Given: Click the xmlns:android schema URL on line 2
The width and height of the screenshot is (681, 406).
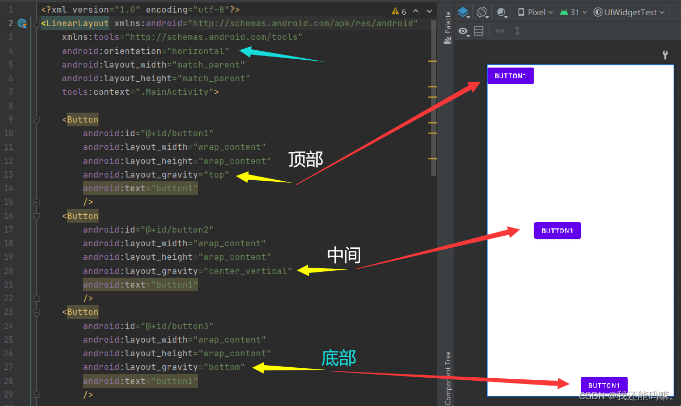Looking at the screenshot, I should click(x=303, y=24).
